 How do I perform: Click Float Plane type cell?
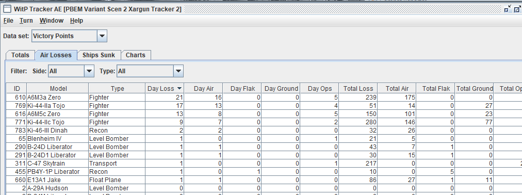tap(117, 180)
